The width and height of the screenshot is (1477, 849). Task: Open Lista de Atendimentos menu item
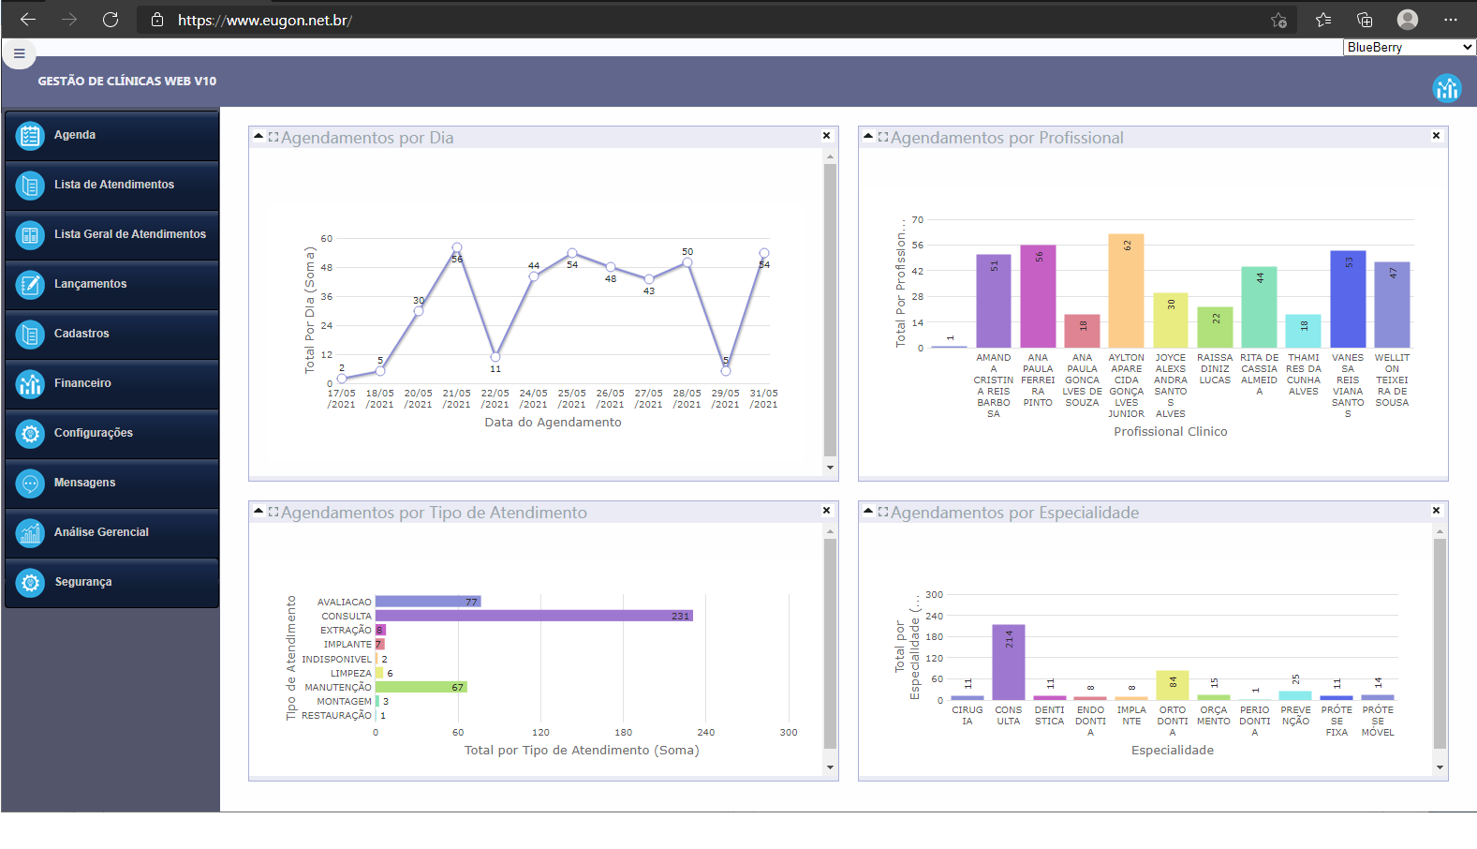tap(113, 185)
